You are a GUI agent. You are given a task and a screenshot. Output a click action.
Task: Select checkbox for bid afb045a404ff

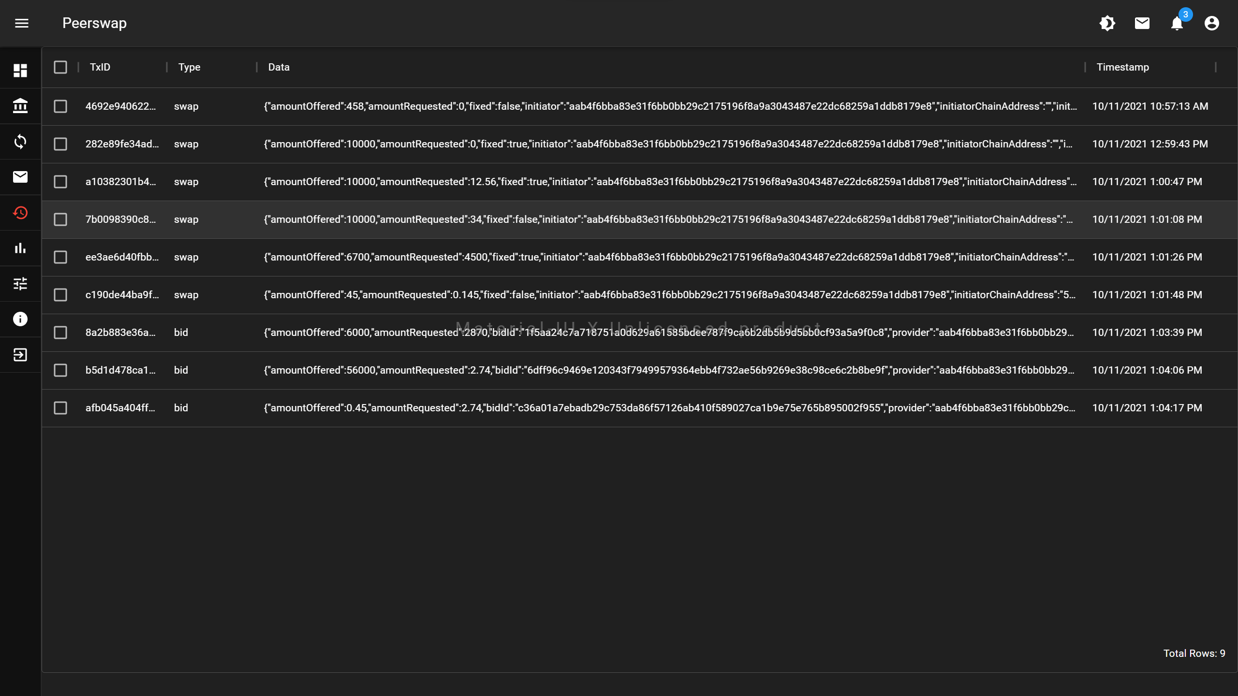[60, 408]
